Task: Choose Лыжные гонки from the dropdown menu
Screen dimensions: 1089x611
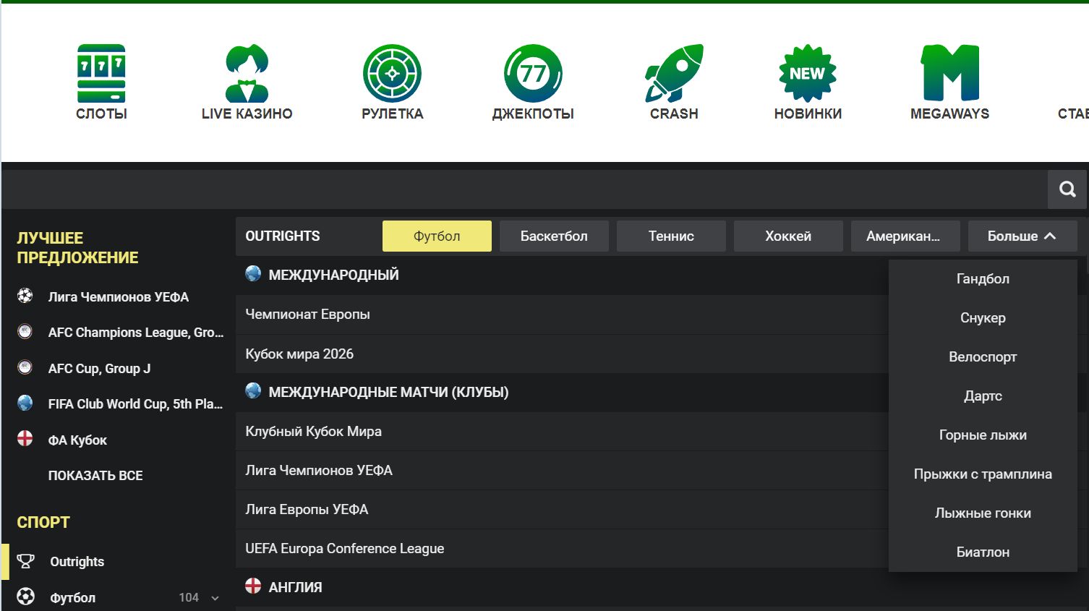Action: click(983, 513)
